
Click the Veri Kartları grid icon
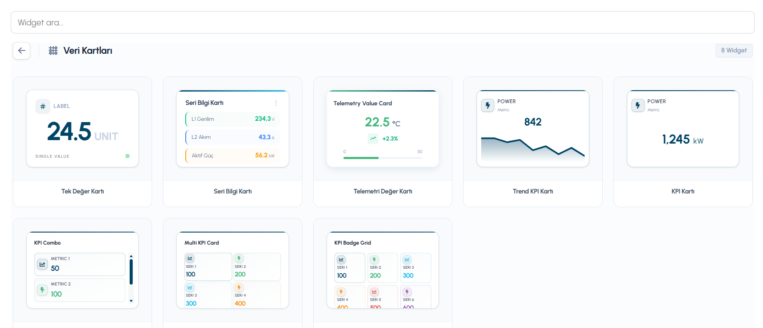coord(53,51)
